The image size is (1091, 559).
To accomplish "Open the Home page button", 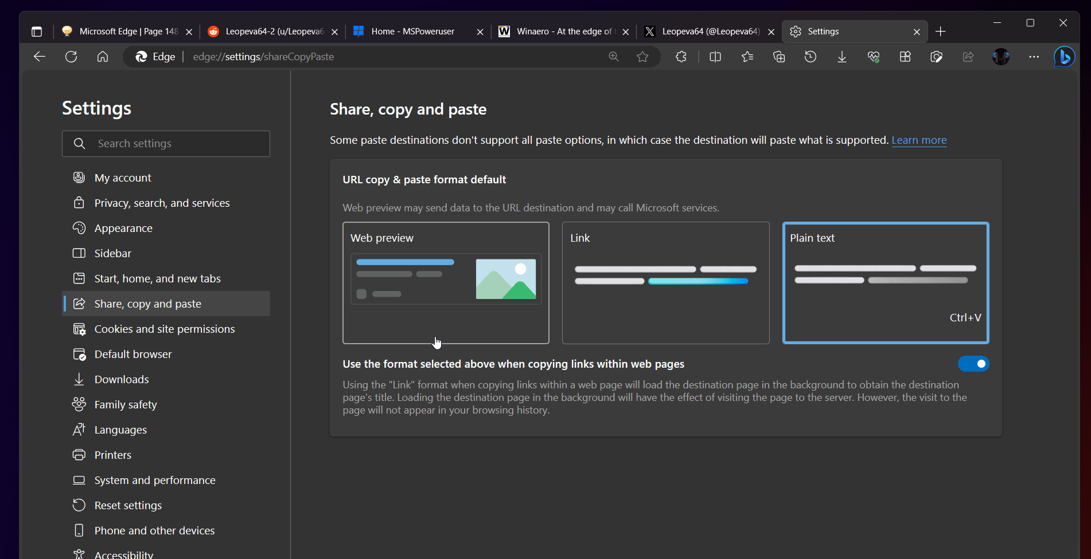I will point(103,57).
